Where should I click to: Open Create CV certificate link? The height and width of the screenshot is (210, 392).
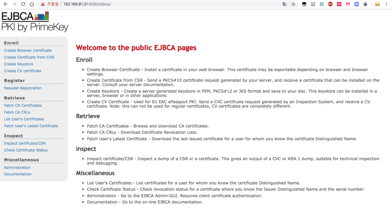(23, 71)
